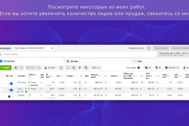Viewport: 189px width, 126px height.
Task: Open the Трафик campaign link
Action: (22, 95)
